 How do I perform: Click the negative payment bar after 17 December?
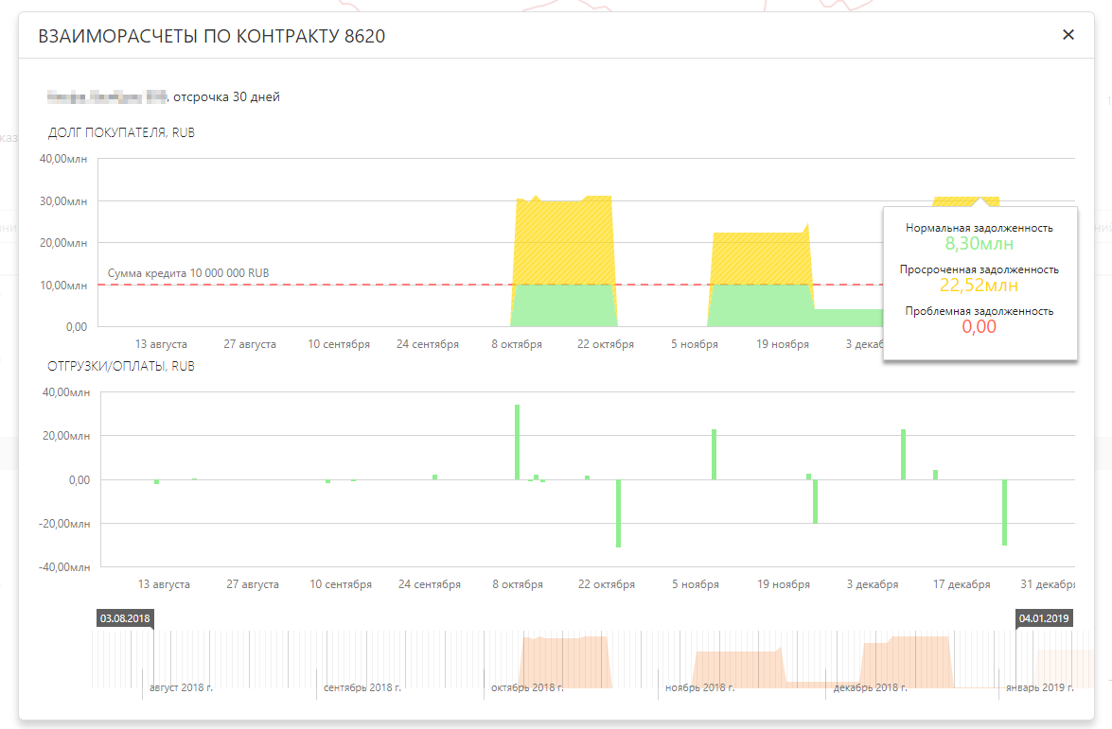click(1004, 512)
